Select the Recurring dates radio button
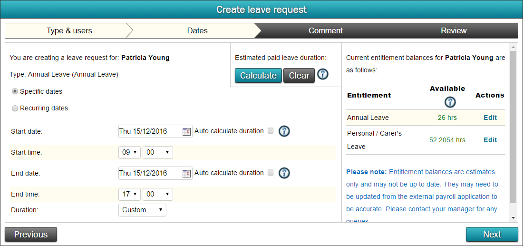 tap(15, 108)
